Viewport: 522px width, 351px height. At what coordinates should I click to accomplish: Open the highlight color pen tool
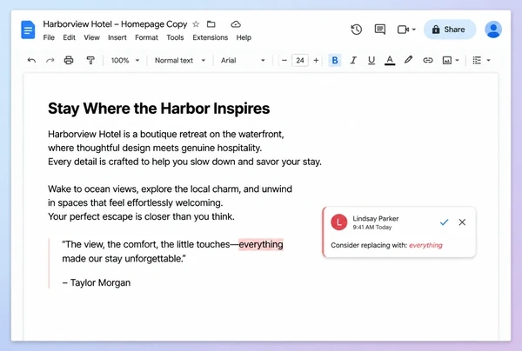click(409, 60)
